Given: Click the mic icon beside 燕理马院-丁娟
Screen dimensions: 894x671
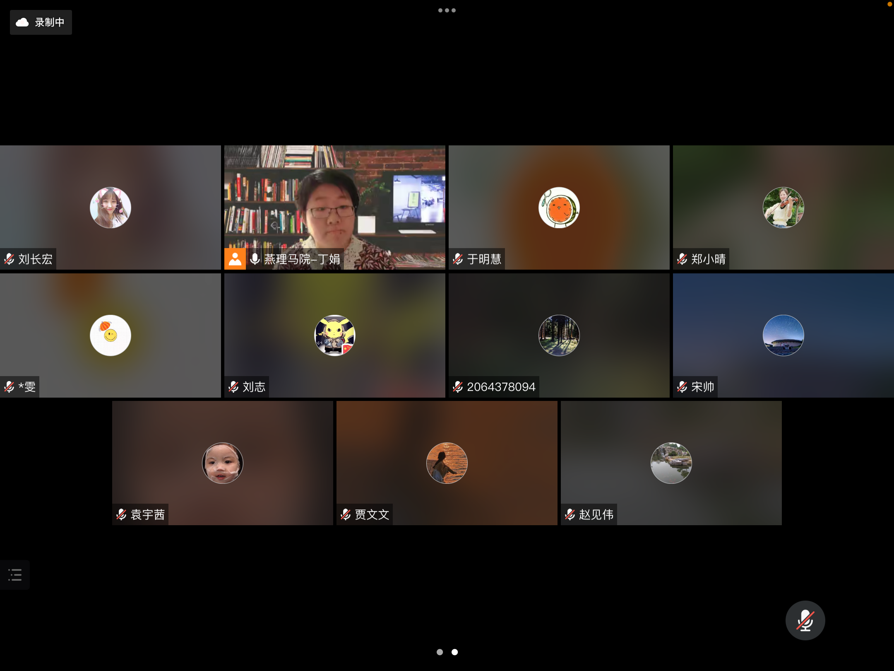Looking at the screenshot, I should [255, 259].
